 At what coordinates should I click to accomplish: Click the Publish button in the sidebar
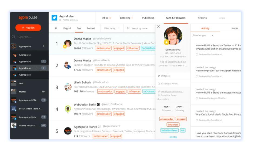[x=28, y=27]
